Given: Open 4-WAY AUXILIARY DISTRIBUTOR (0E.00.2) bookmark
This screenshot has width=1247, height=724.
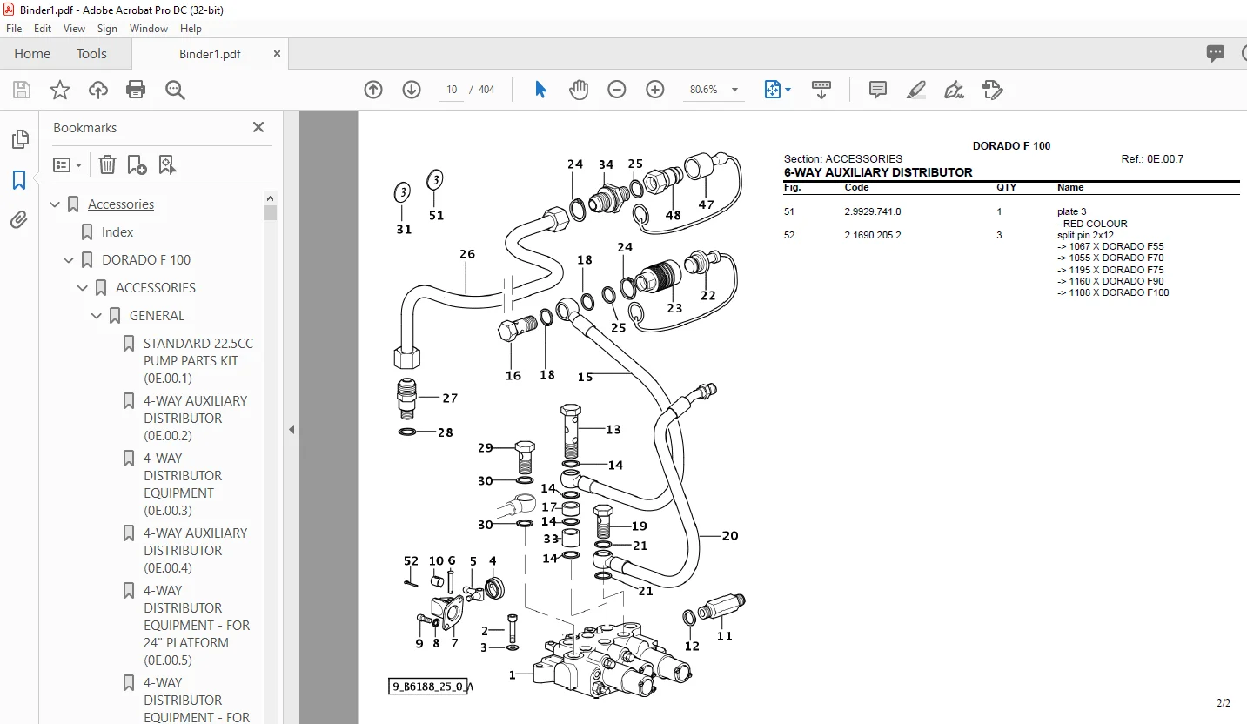Looking at the screenshot, I should point(195,419).
